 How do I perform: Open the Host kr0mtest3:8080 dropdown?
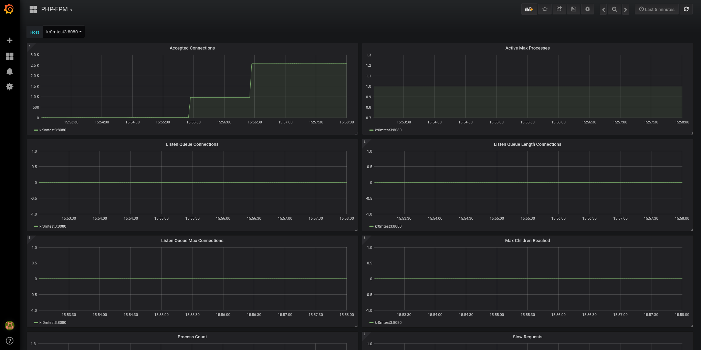coord(64,32)
